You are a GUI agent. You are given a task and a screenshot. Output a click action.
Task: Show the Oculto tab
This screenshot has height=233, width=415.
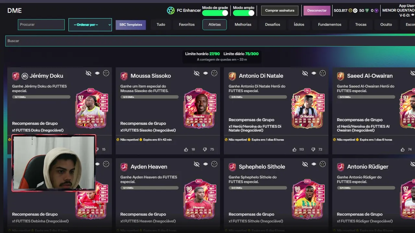[386, 25]
